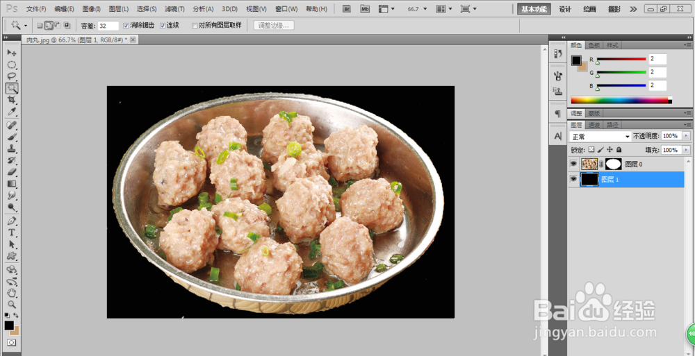Select the Zoom tool
The height and width of the screenshot is (356, 695).
coord(12,304)
